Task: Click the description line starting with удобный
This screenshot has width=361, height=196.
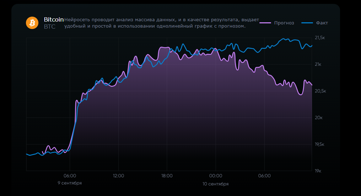Action: tap(155, 26)
